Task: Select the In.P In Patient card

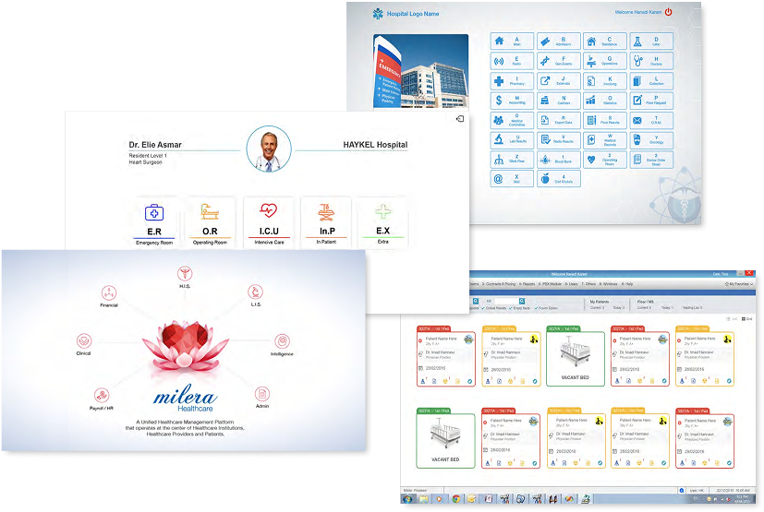Action: coord(326,223)
